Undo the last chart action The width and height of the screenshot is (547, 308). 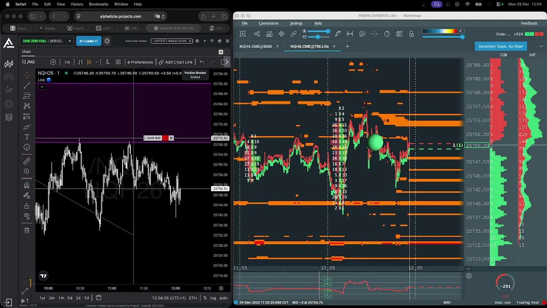pos(202,62)
